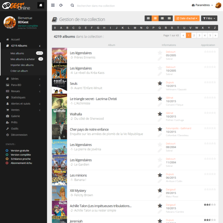This screenshot has height=223, width=223.
Task: Set star rating for Achille Talon
Action: [x=210, y=205]
